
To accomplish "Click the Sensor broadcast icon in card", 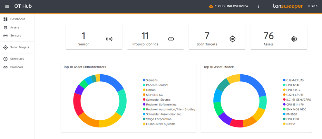I will [x=109, y=39].
